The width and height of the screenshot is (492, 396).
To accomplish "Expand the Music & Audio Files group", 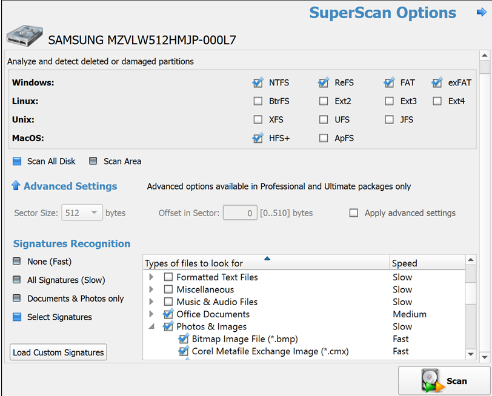I will [151, 302].
